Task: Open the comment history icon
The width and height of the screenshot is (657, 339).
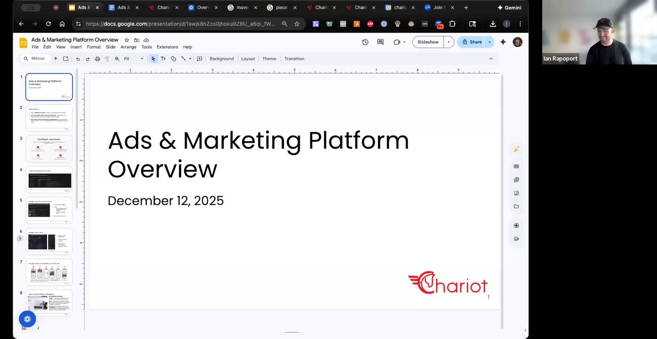Action: [x=380, y=42]
